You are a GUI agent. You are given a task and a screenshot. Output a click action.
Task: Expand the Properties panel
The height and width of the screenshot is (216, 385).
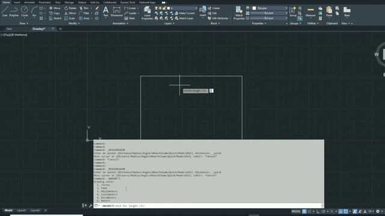259,23
